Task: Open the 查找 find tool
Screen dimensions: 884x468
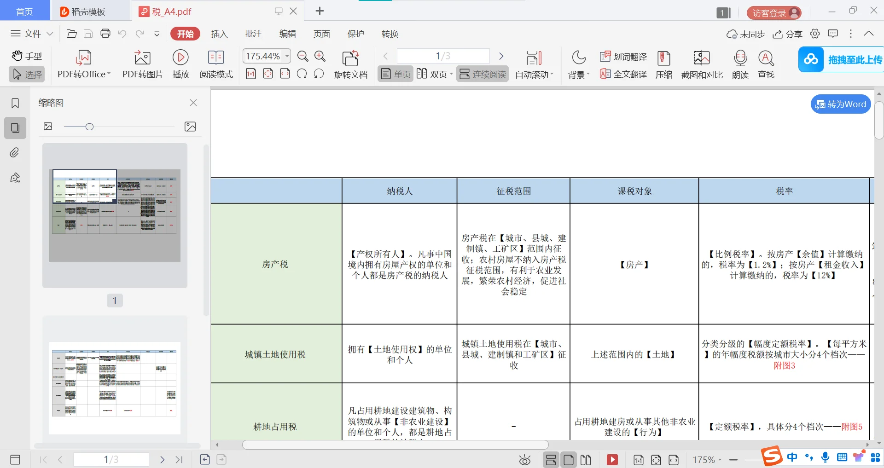Action: click(766, 64)
